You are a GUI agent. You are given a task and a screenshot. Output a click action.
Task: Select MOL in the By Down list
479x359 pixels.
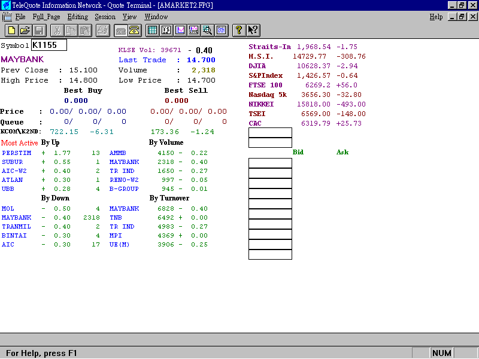pos(8,208)
